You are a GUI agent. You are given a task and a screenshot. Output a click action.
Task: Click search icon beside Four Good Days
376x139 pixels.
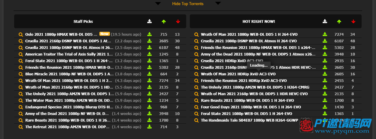(x=196, y=107)
